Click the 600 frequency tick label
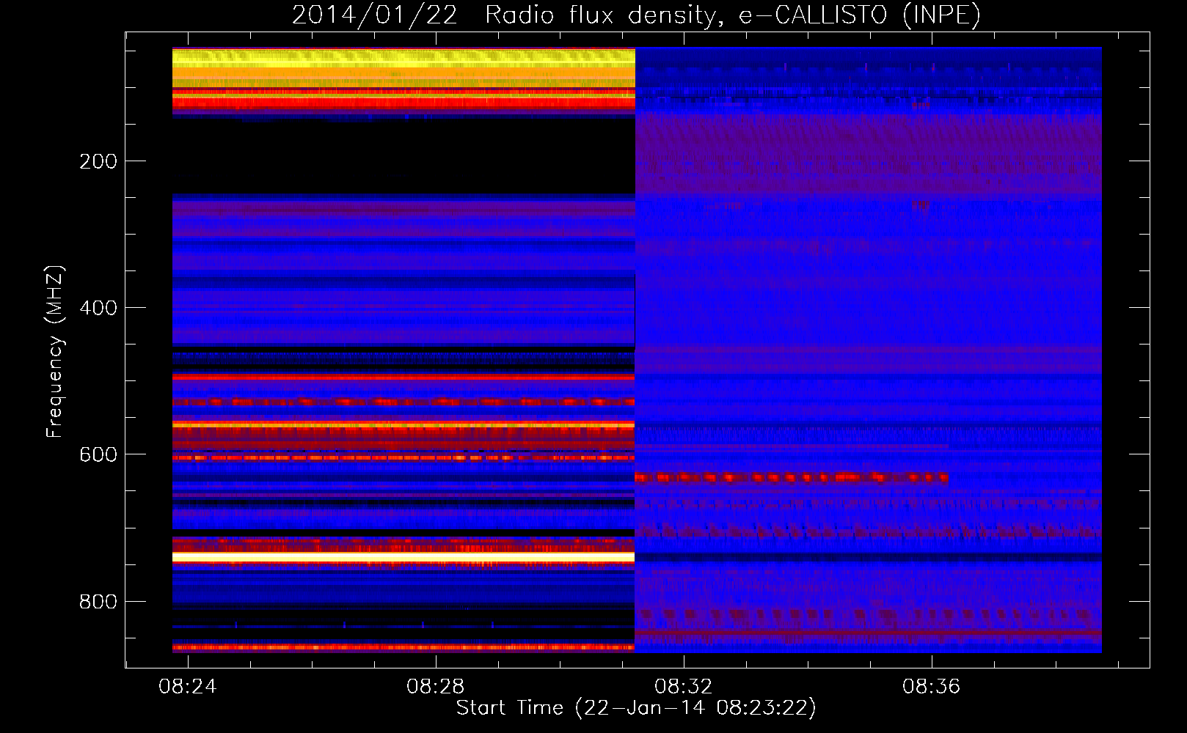 [98, 454]
